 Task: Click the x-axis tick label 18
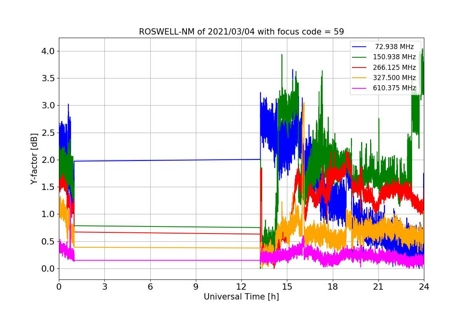click(333, 287)
